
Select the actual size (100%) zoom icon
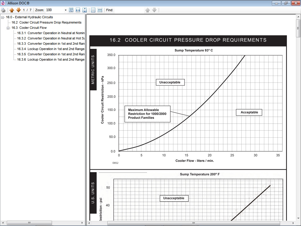pyautogui.click(x=71, y=10)
